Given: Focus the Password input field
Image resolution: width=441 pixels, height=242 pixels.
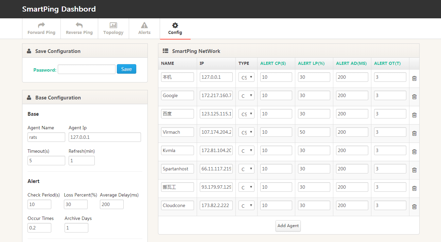Looking at the screenshot, I should 87,69.
